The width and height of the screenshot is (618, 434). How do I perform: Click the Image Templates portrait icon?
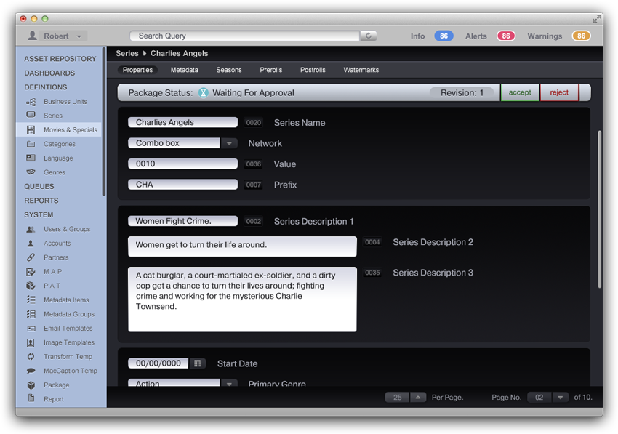click(31, 342)
